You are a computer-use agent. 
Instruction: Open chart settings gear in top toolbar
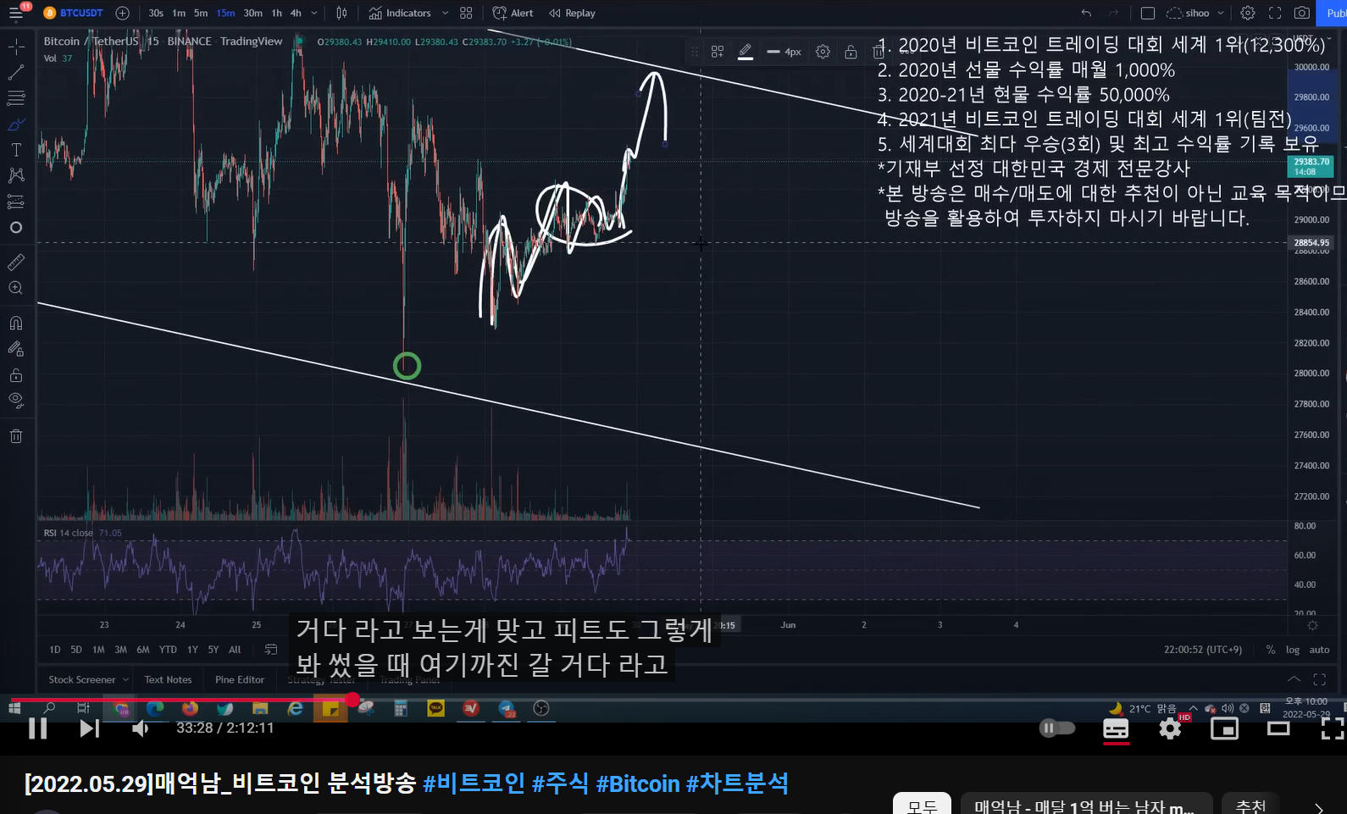tap(1248, 13)
